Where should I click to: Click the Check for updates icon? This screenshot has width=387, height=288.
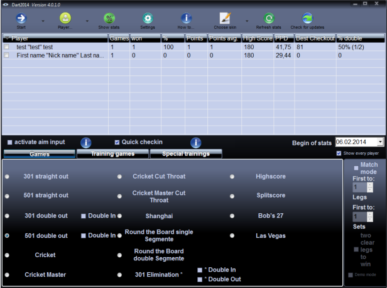click(x=307, y=18)
